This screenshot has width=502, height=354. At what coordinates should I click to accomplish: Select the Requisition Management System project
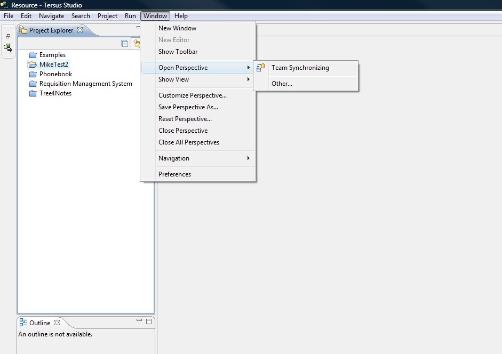click(x=85, y=84)
